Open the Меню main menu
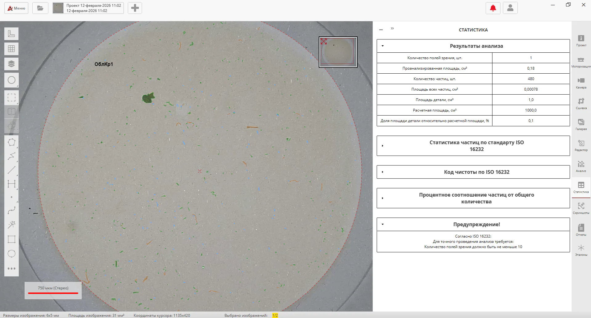The width and height of the screenshot is (591, 318). click(16, 8)
